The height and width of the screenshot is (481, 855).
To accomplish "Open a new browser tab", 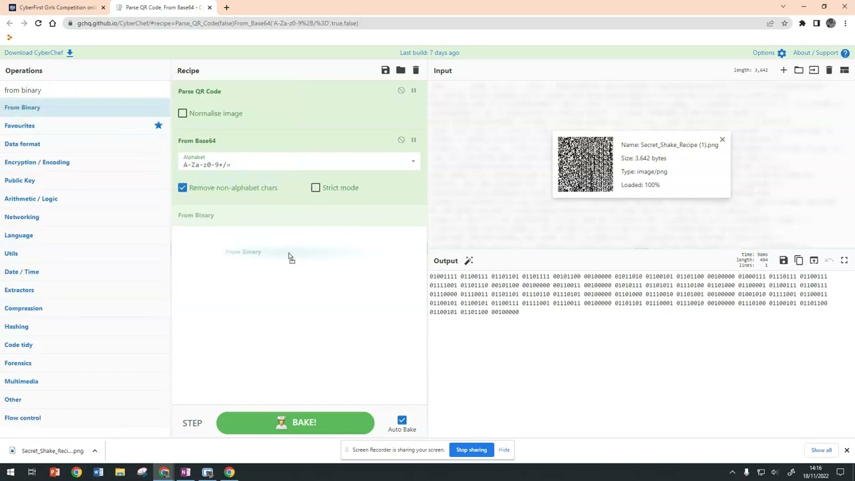I will click(226, 7).
